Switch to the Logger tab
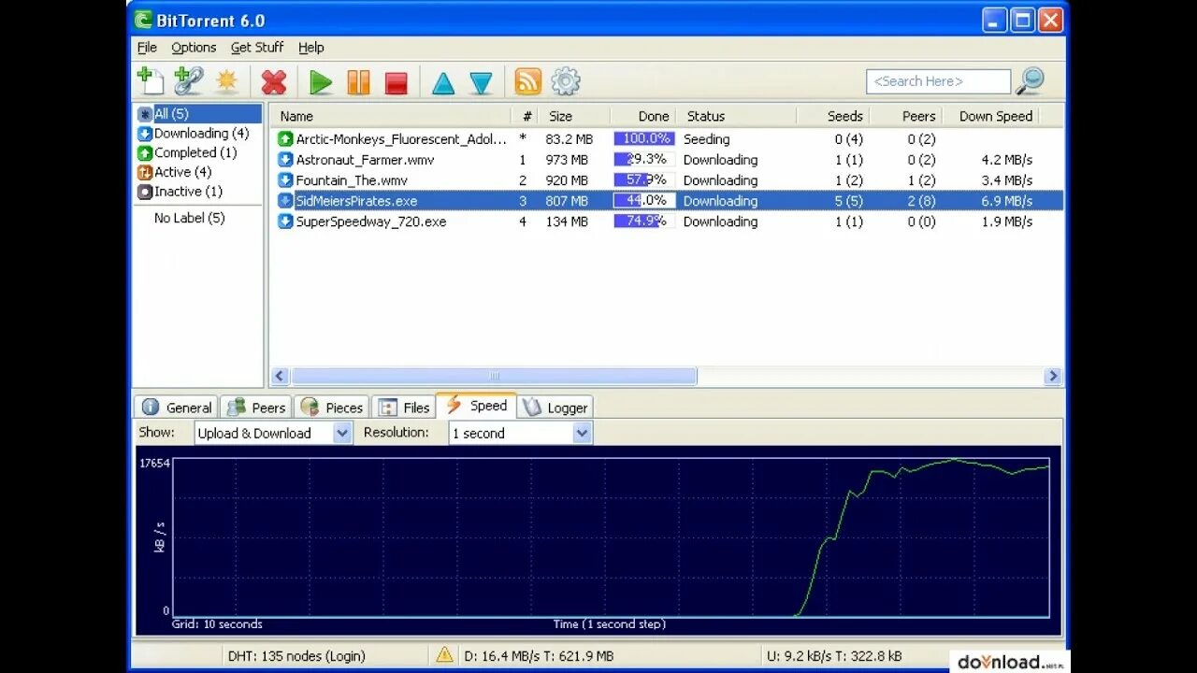The height and width of the screenshot is (673, 1197). point(555,408)
